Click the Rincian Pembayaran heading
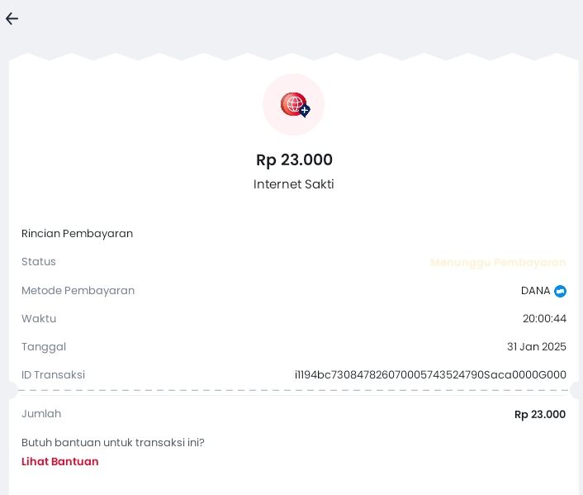The width and height of the screenshot is (583, 495). point(78,233)
